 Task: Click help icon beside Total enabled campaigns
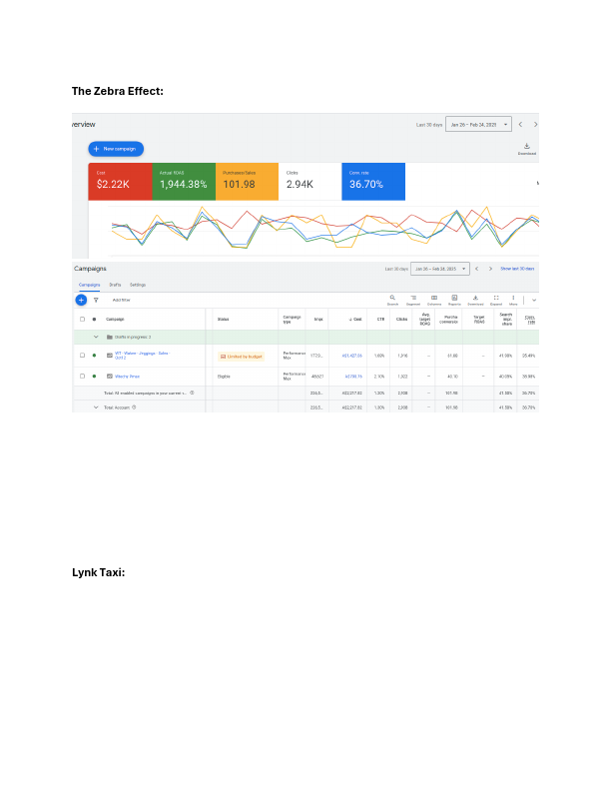(x=192, y=393)
